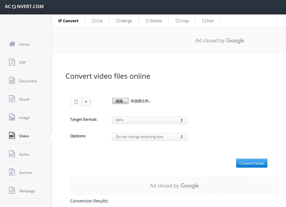Image resolution: width=286 pixels, height=207 pixels.
Task: Click the Document Word file icon
Action: click(12, 81)
